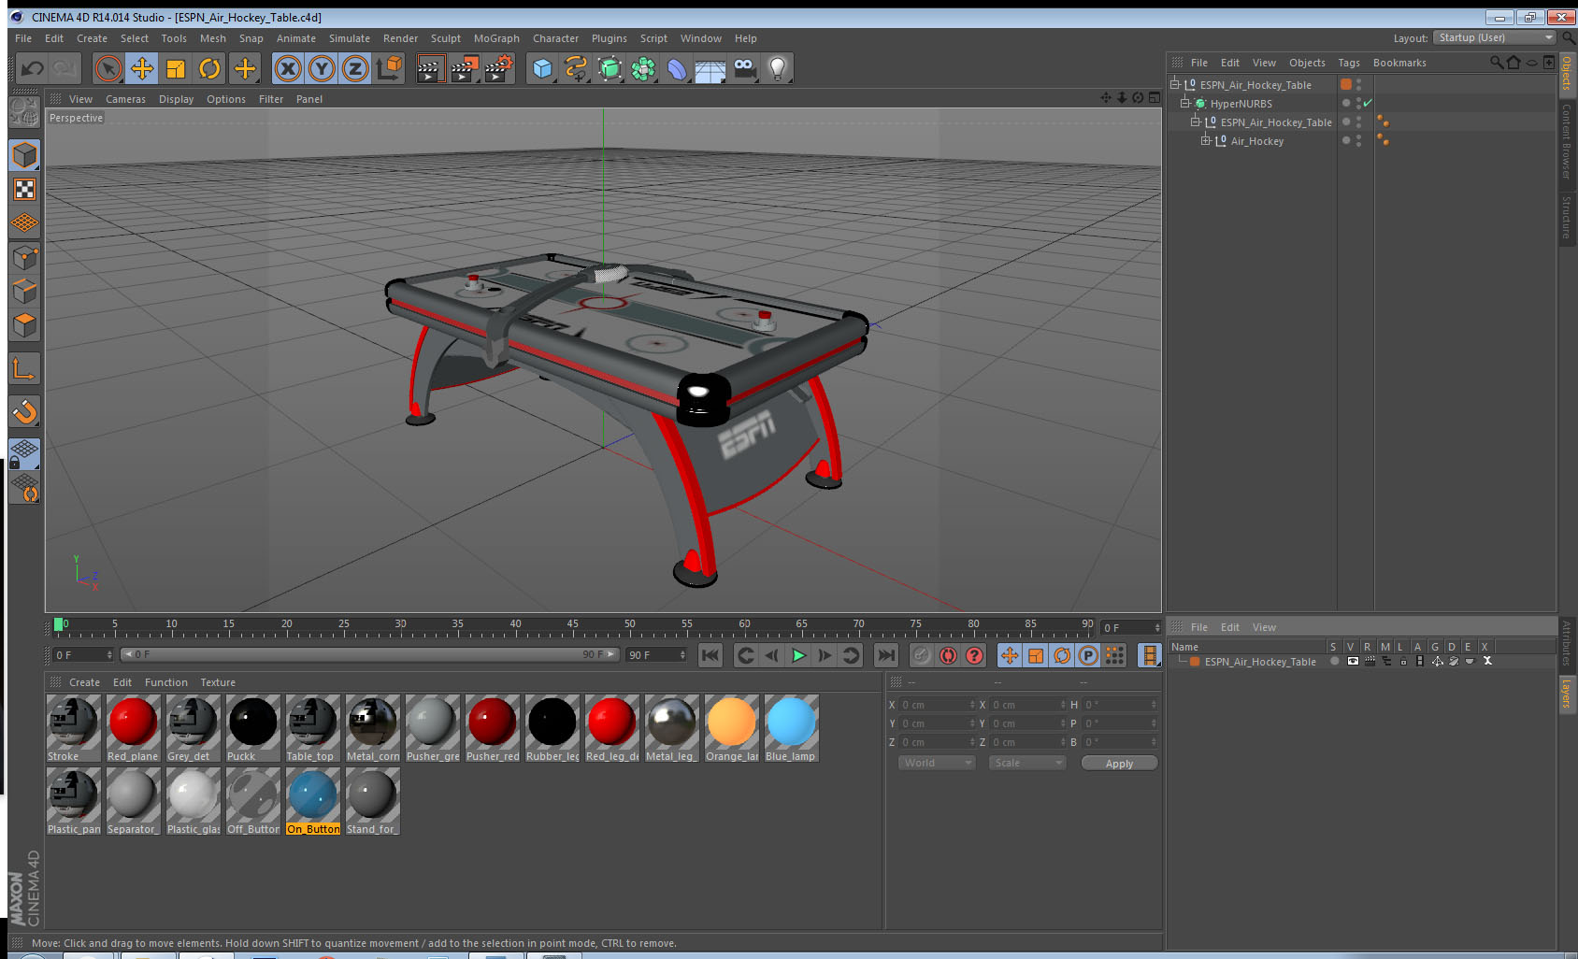Viewport: 1578px width, 959px height.
Task: Click frame 45 on the timeline ruler
Action: point(572,626)
